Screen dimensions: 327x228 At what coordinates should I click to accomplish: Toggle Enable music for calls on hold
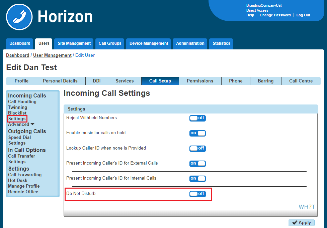point(197,133)
